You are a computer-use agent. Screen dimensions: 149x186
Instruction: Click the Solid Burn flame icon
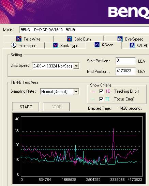70,39
